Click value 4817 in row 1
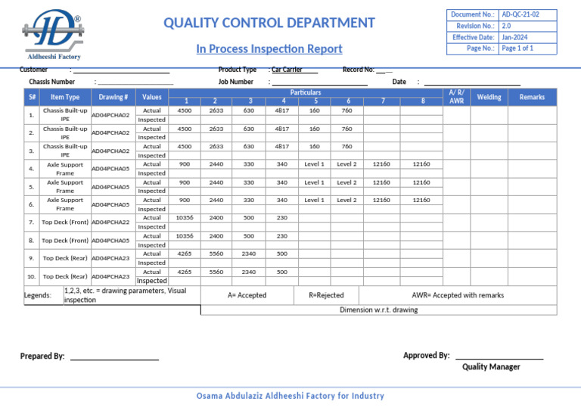This screenshot has height=411, width=581. [x=282, y=111]
